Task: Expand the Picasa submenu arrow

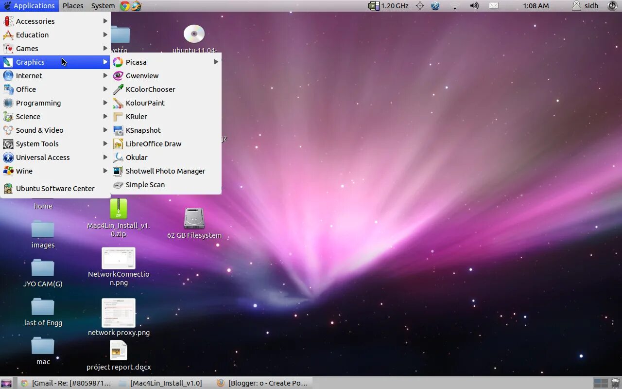Action: click(x=216, y=62)
